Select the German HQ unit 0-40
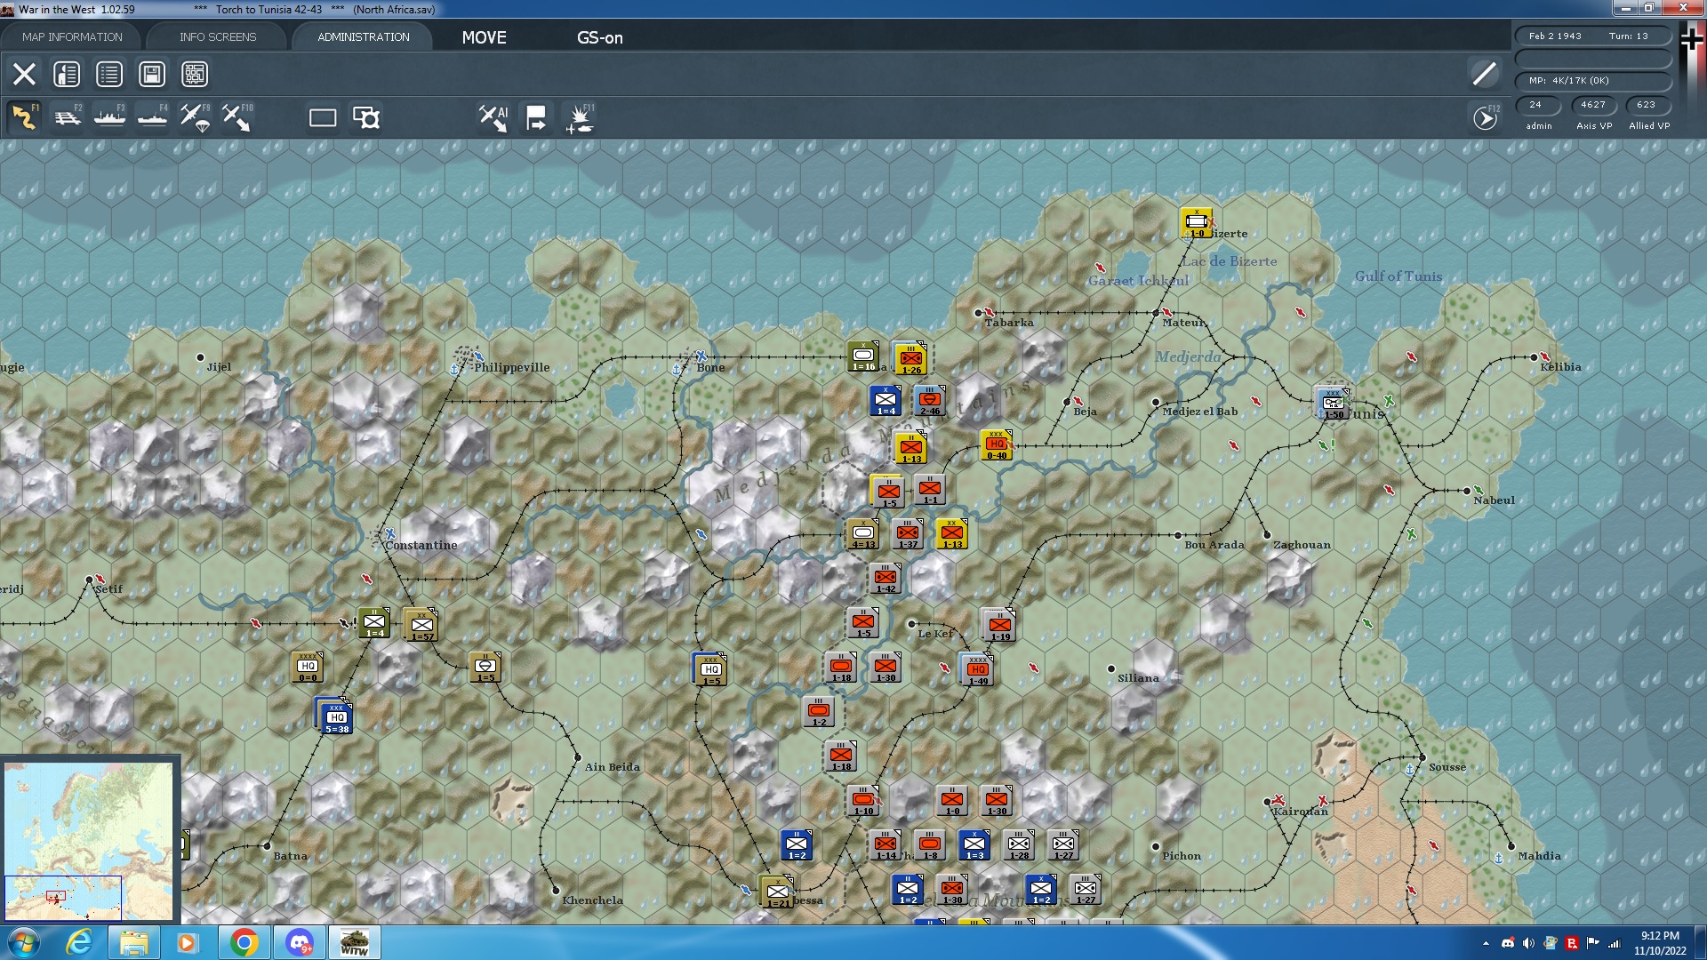The image size is (1707, 960). tap(996, 444)
